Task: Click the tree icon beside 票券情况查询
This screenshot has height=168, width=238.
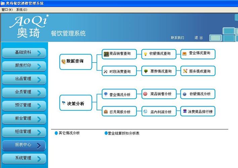Action: [146, 71]
